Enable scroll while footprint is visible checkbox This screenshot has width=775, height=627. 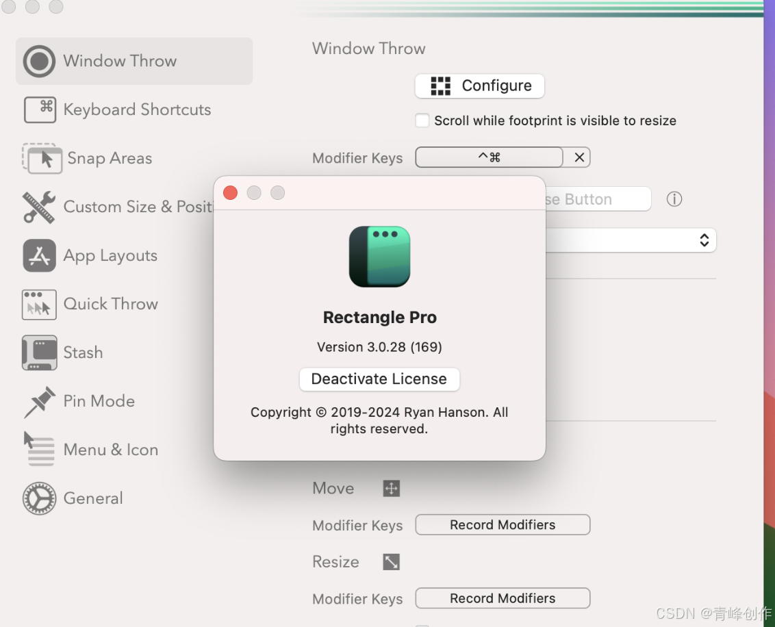(x=422, y=120)
